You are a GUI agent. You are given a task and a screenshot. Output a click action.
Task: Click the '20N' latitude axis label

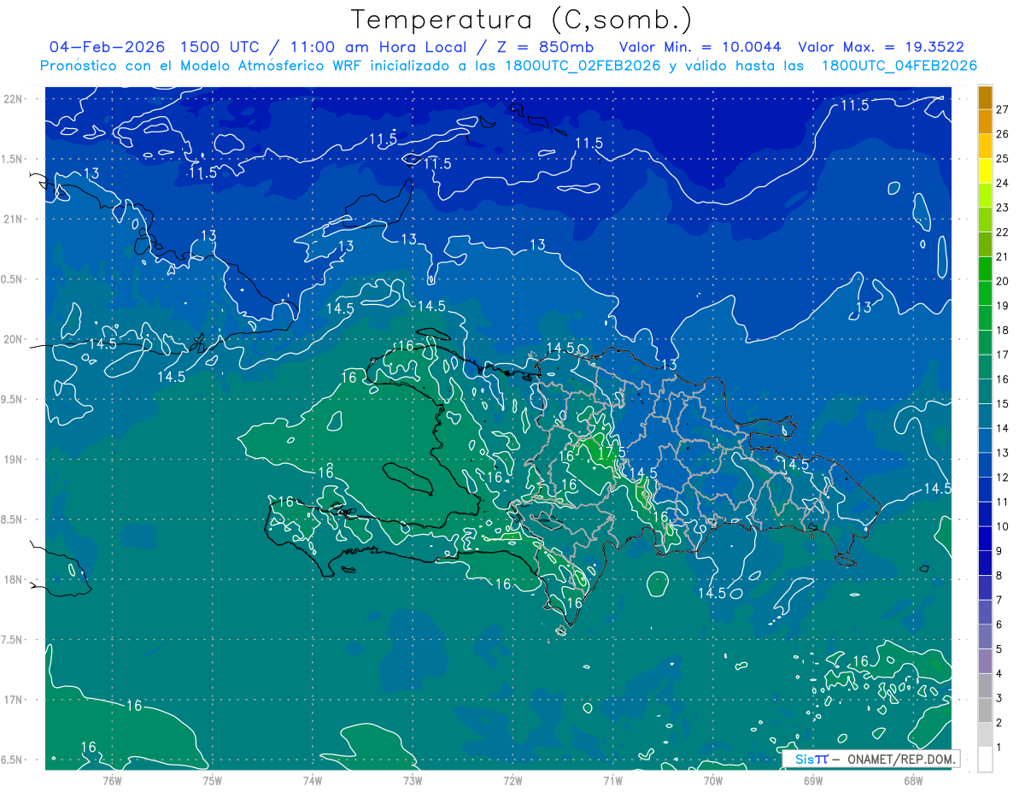(x=13, y=339)
